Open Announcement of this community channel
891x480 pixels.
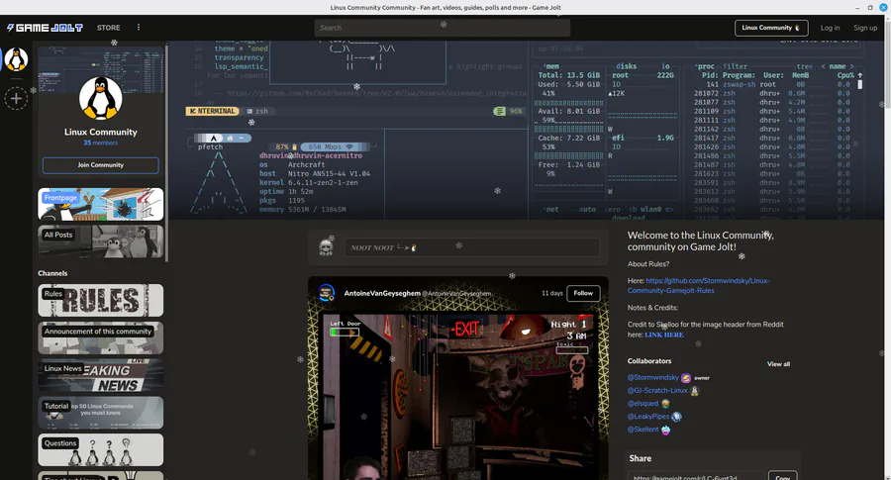point(101,338)
